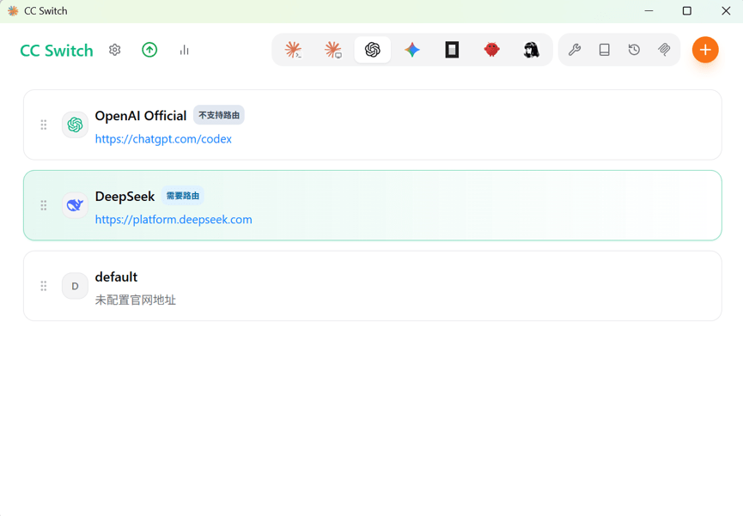The image size is (743, 516).
Task: Open the settings gear next to CC Switch
Action: click(x=115, y=50)
